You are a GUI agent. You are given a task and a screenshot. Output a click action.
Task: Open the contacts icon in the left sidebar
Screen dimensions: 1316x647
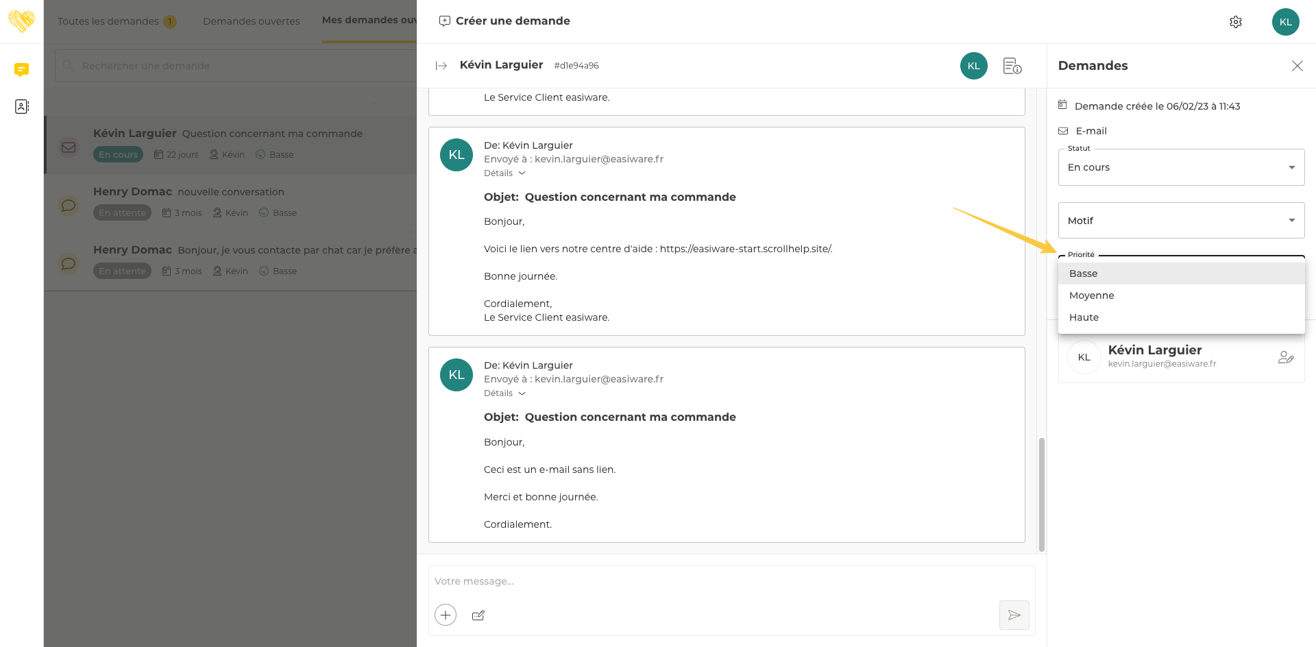(x=22, y=106)
